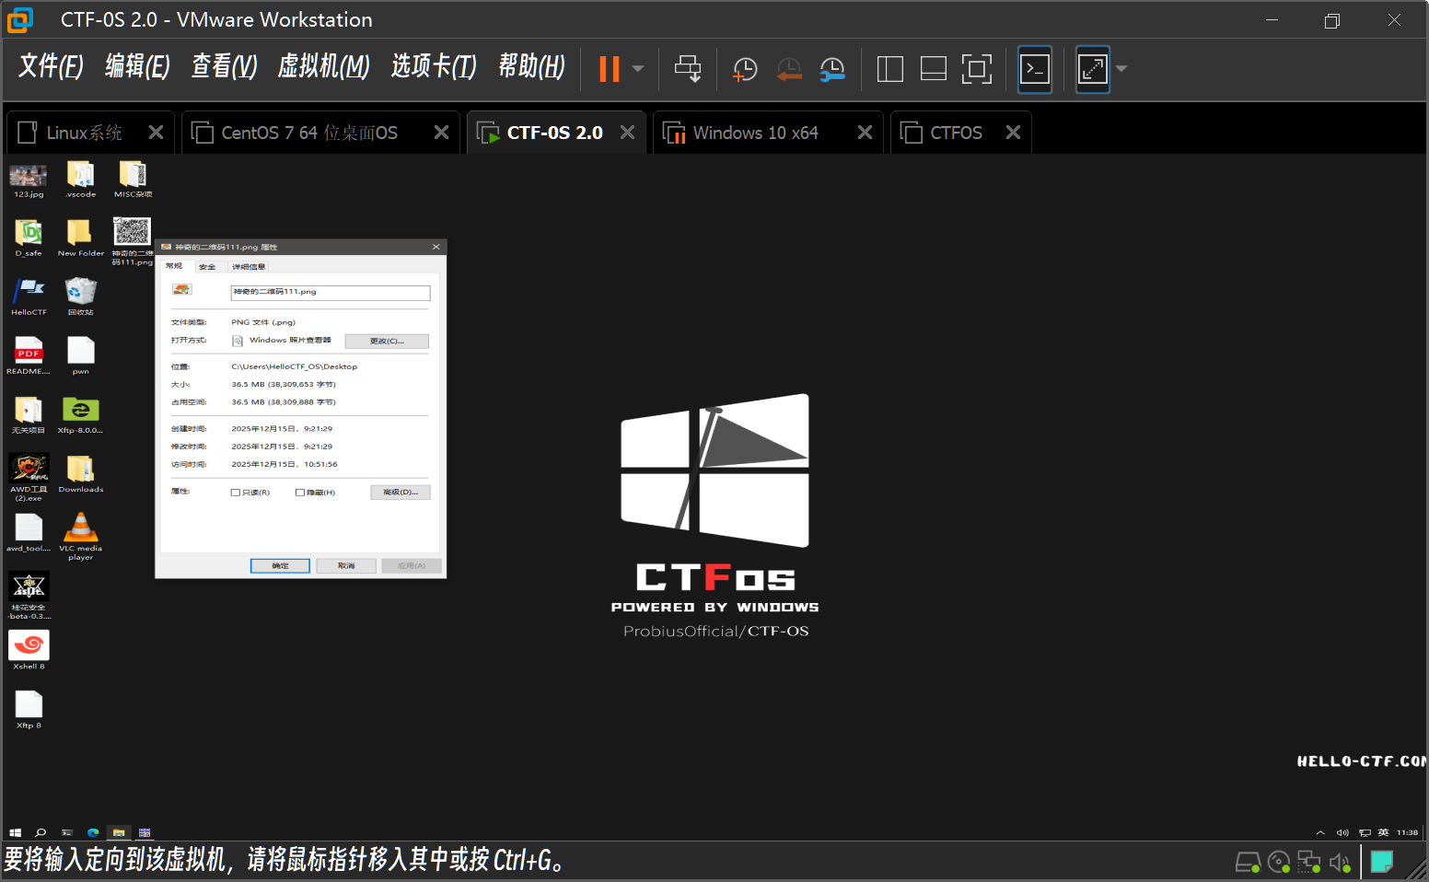
Task: Select the New Folder desktop icon
Action: pyautogui.click(x=81, y=238)
